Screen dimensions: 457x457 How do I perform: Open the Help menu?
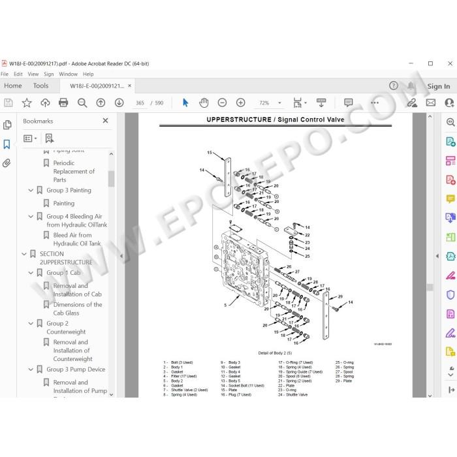(88, 74)
